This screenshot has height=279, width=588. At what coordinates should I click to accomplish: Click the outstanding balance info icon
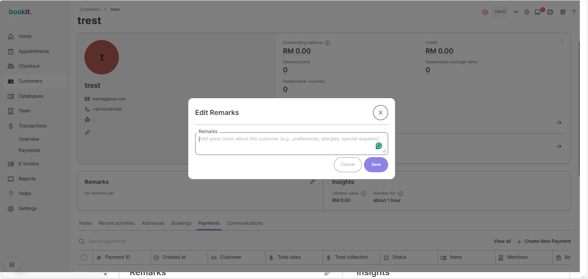pos(328,43)
